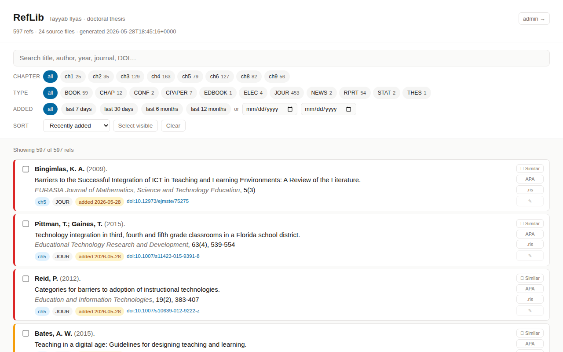
Task: Filter by chapter ch9
Action: pos(277,77)
